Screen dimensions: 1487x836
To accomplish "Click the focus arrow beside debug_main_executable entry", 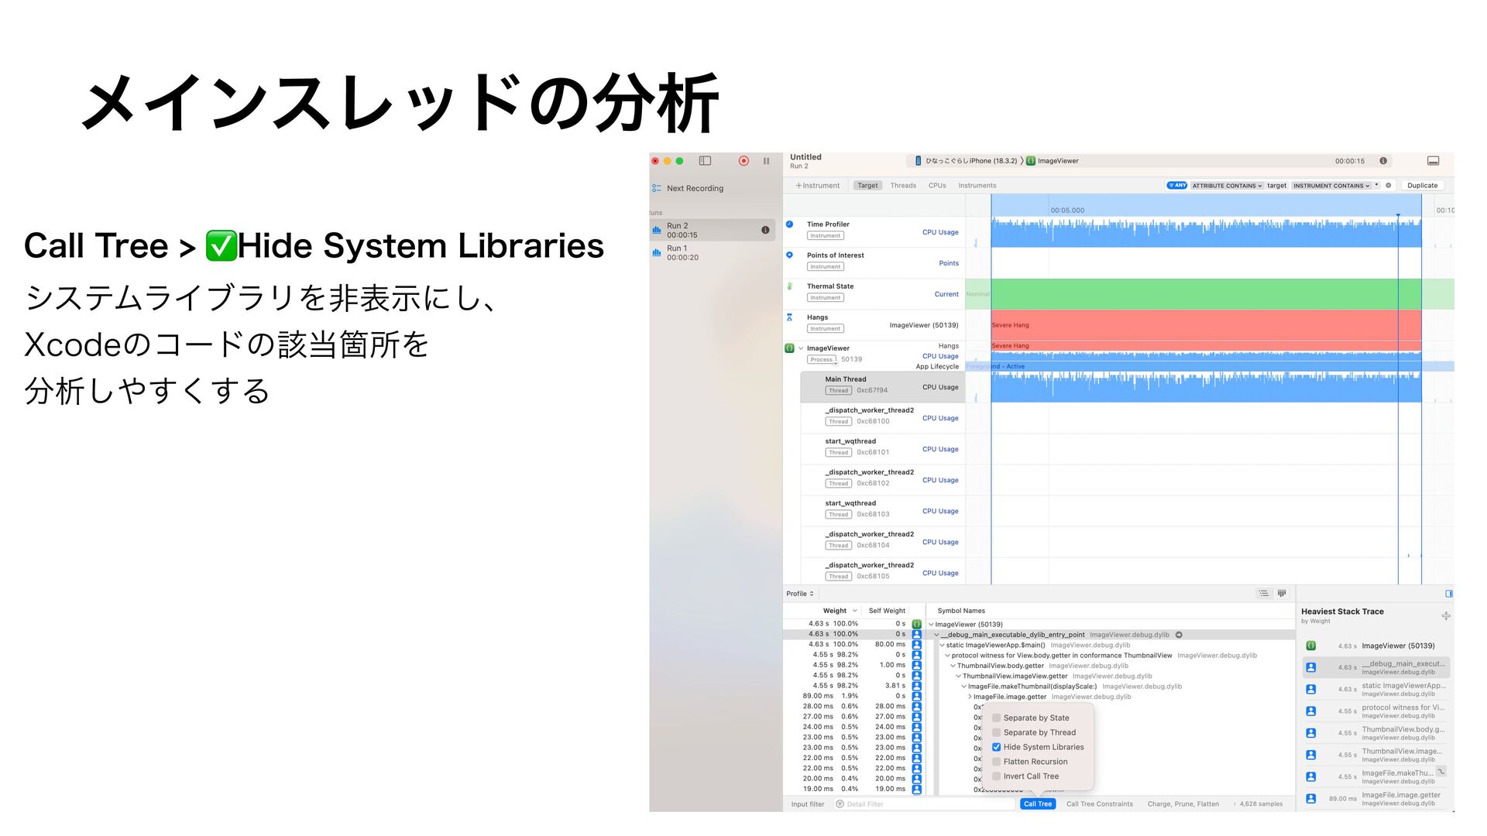I will (x=1179, y=635).
